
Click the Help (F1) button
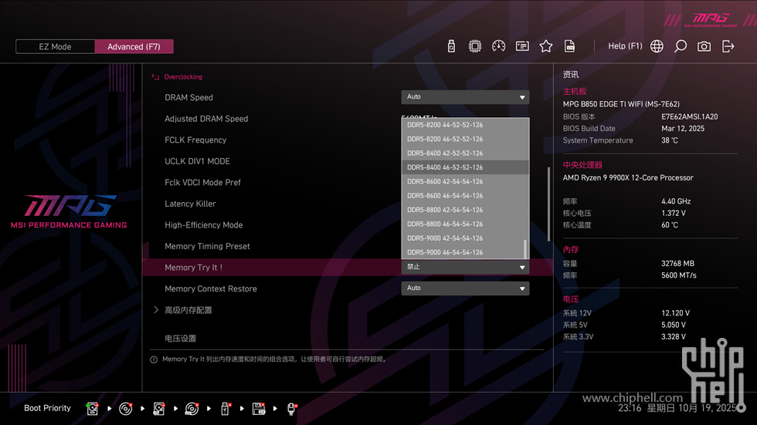[625, 46]
